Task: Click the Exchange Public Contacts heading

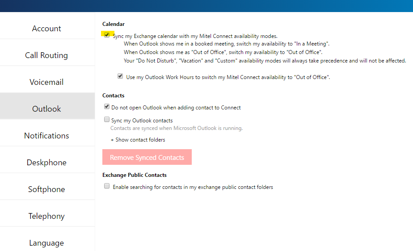Action: point(135,175)
